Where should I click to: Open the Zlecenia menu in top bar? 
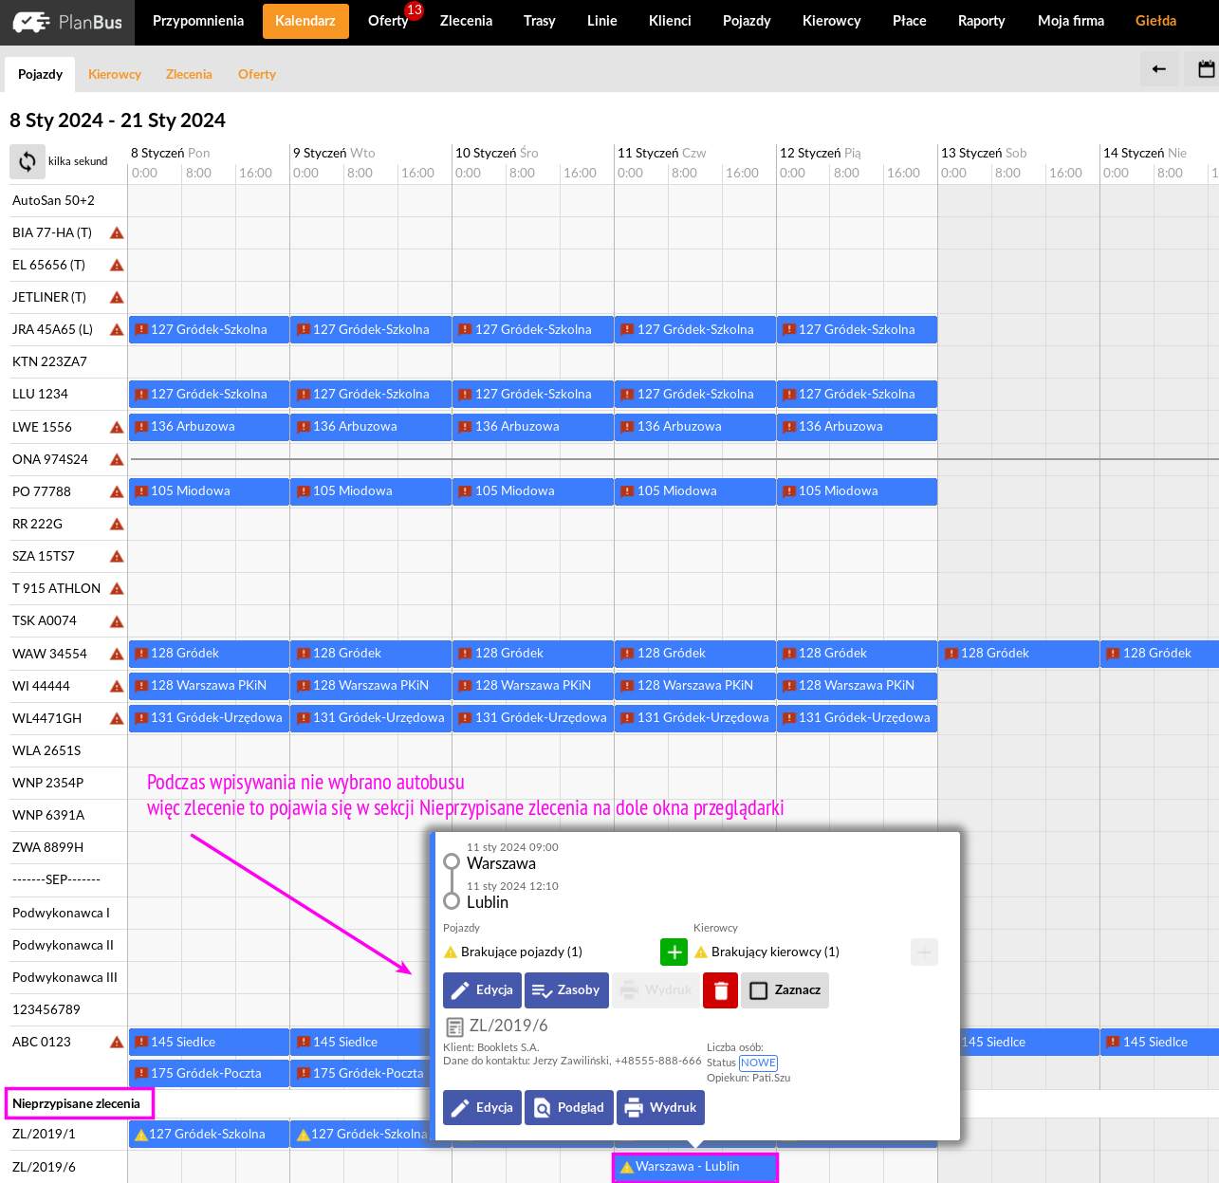tap(466, 21)
